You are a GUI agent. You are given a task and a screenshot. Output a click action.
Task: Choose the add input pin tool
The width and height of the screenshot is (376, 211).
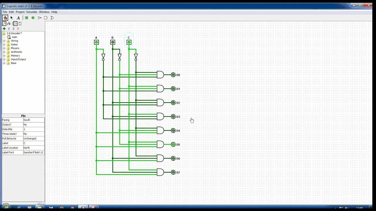pyautogui.click(x=26, y=18)
